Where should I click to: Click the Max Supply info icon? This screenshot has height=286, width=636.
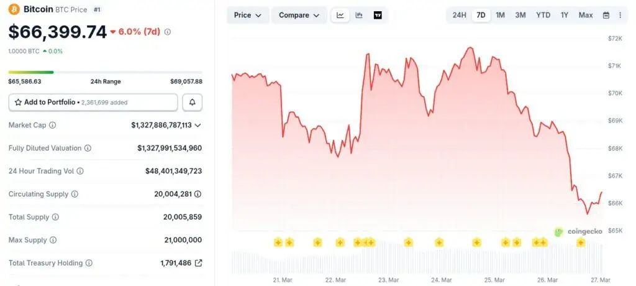pos(53,240)
